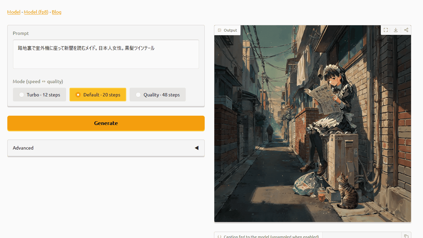View output image in fullscreen
Screen dimensions: 423x238
386,30
